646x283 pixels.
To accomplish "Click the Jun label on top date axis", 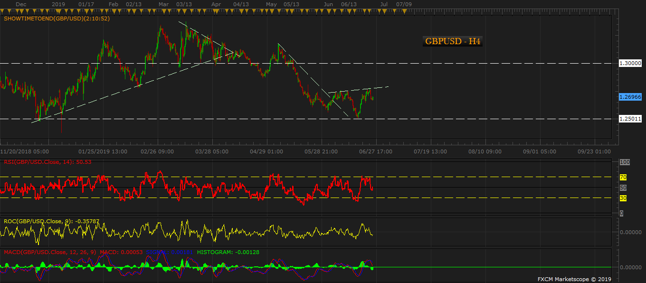I will click(x=328, y=4).
